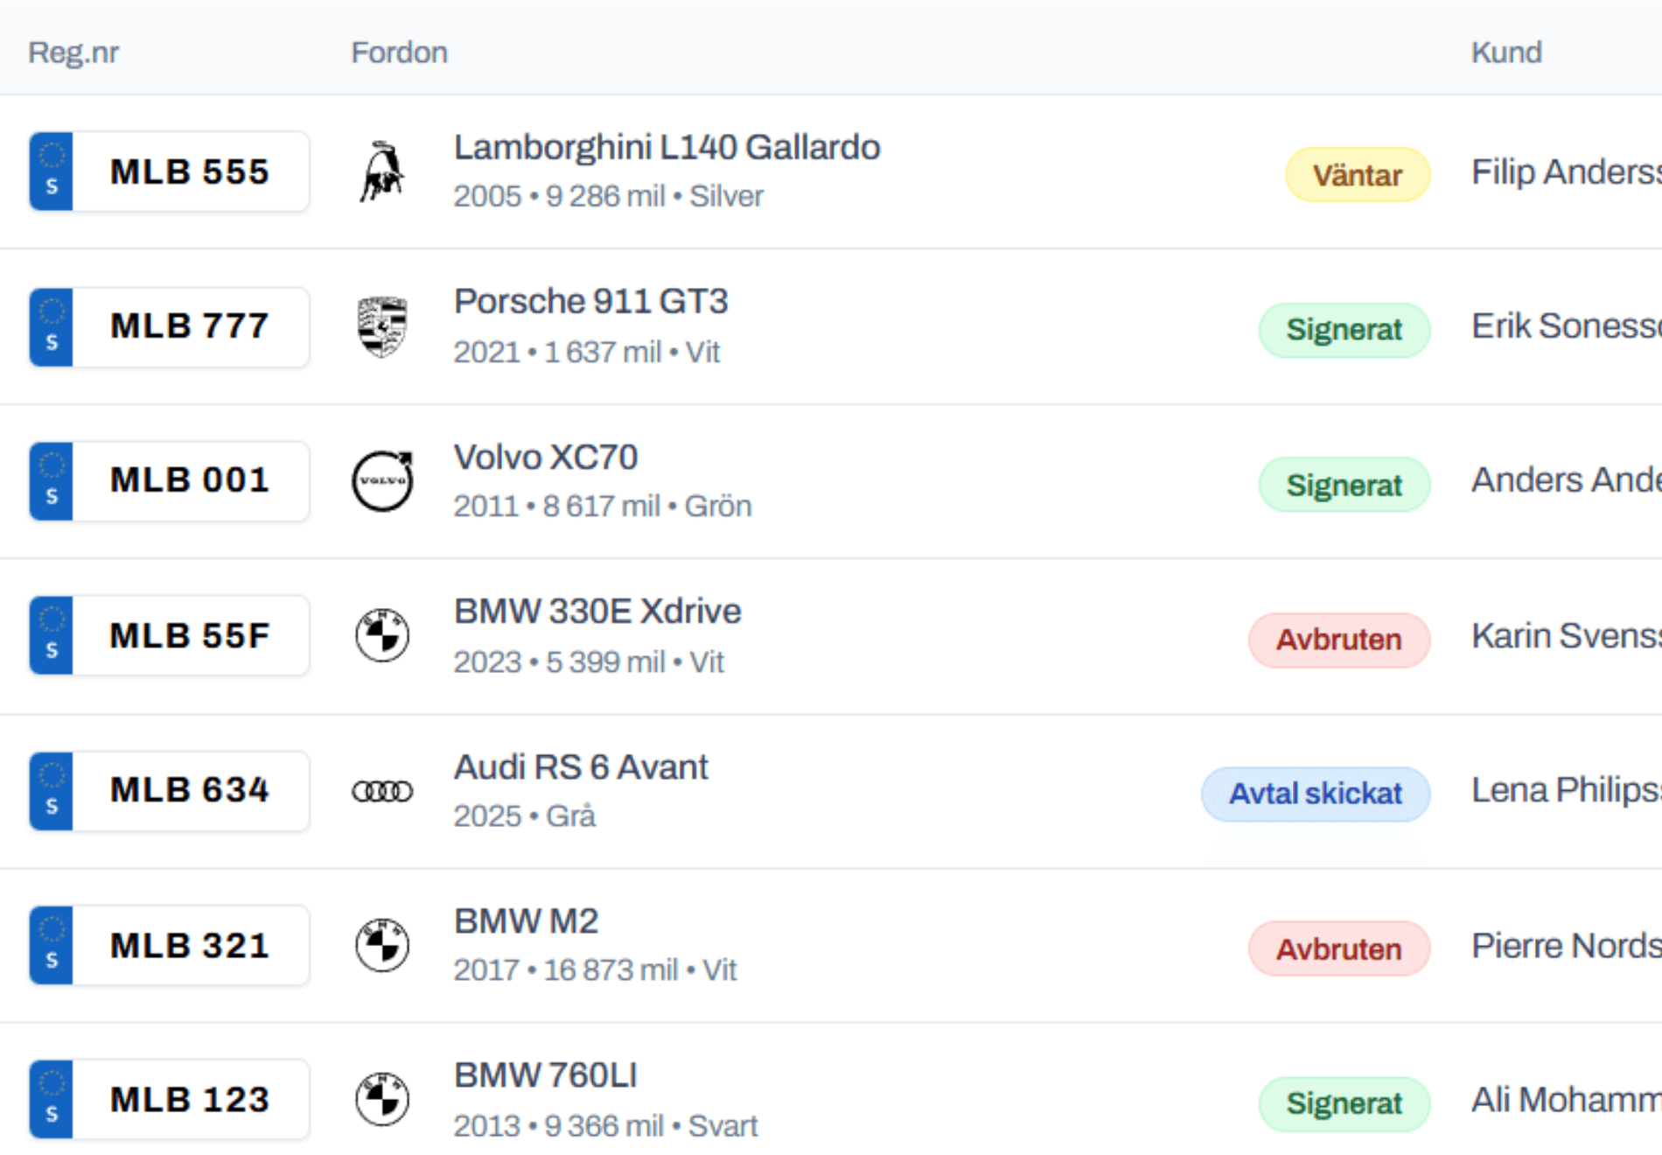Click the BMW logo beside 330E Xdrive
Viewport: 1662px width, 1155px height.
tap(382, 636)
